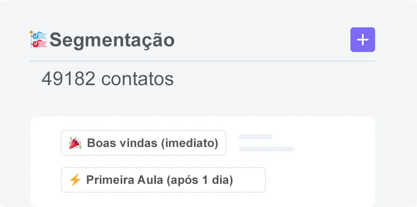Click the number 49182
The height and width of the screenshot is (207, 417).
(x=68, y=79)
